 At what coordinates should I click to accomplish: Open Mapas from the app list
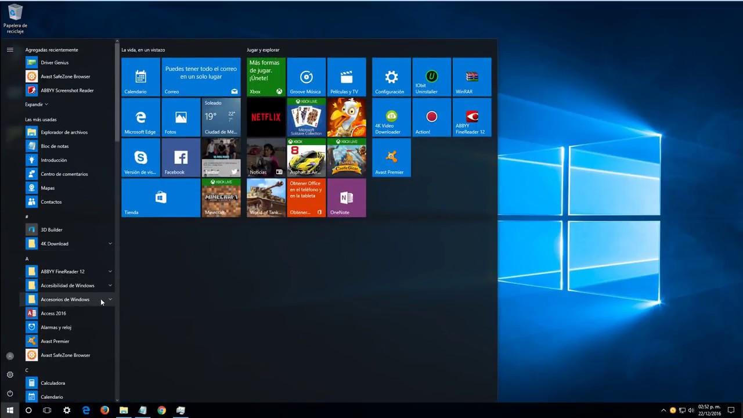point(68,188)
